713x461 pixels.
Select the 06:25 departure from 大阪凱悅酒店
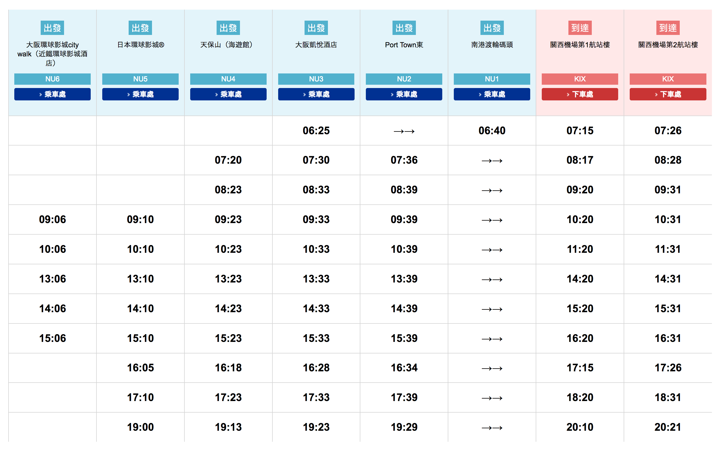[x=316, y=131]
